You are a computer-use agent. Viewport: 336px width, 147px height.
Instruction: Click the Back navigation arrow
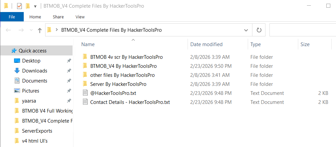point(9,30)
